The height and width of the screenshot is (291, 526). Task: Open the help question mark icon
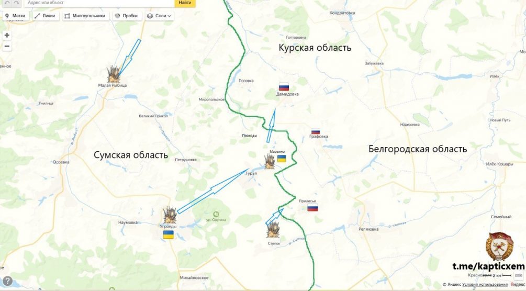click(x=7, y=281)
